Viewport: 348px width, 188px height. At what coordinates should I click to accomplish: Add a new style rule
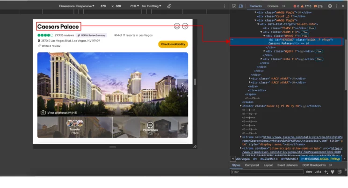pyautogui.click(x=326, y=172)
